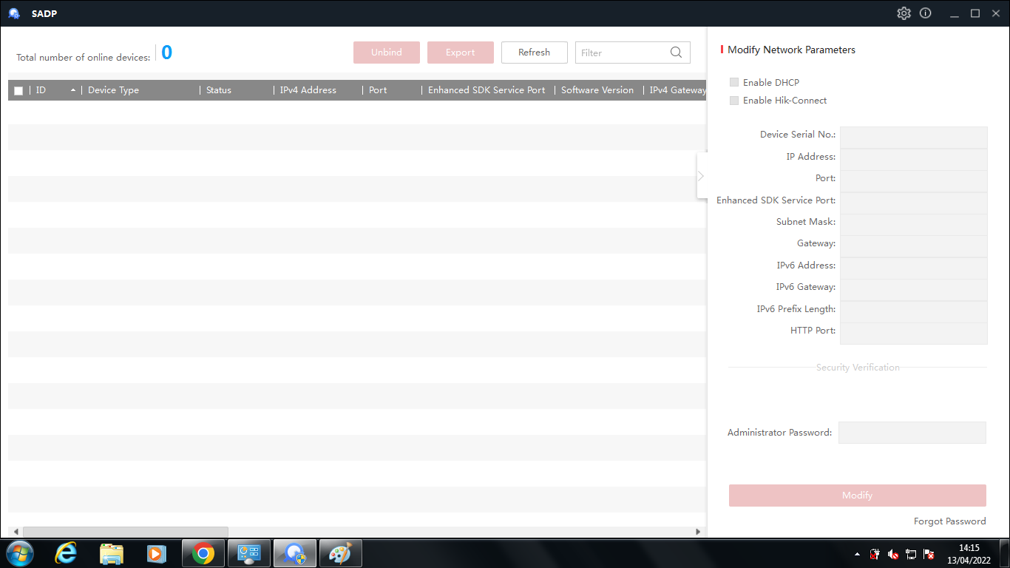This screenshot has width=1010, height=568.
Task: Click the horizontal scrollbar of device table
Action: [x=126, y=532]
